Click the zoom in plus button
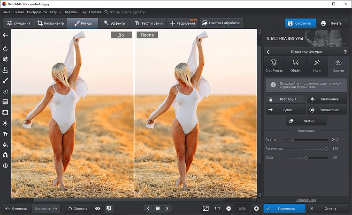Viewport: 352px width, 215px height. [x=256, y=208]
